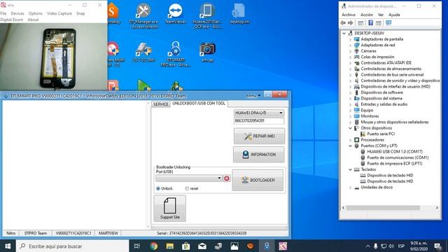
Task: Select the Unlock radio button
Action: [x=158, y=188]
